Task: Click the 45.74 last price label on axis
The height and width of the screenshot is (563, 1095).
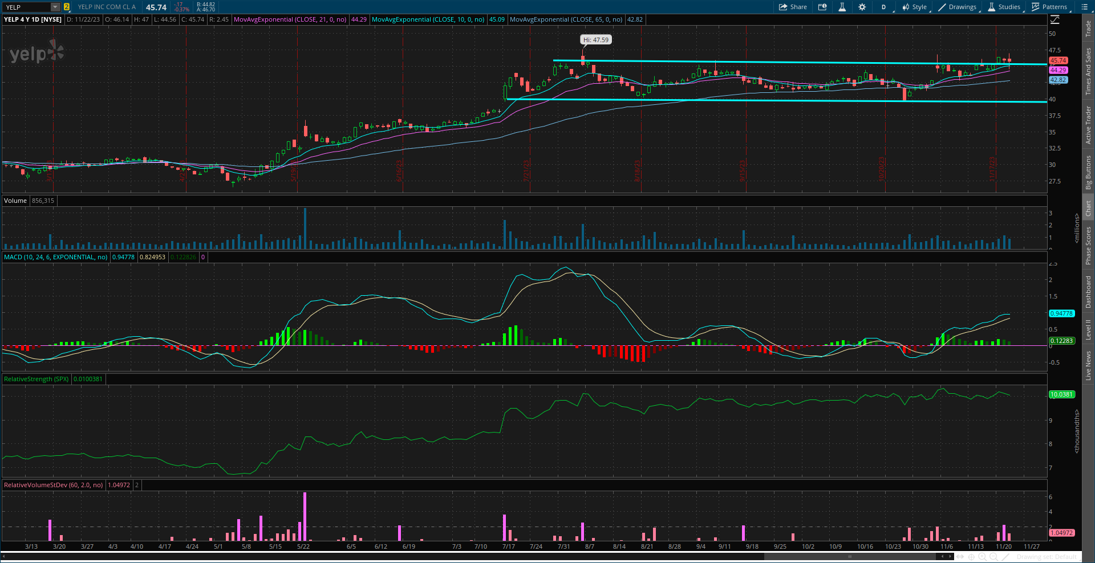Action: coord(1058,60)
